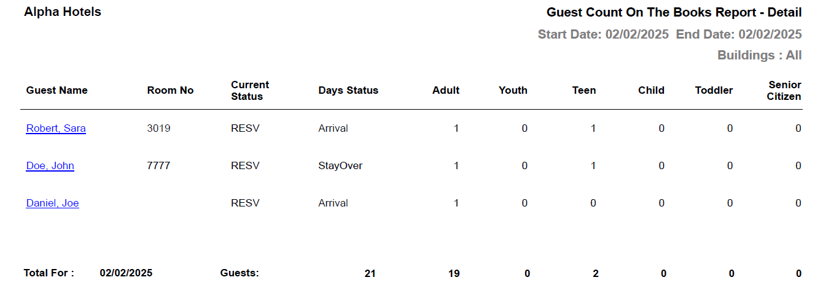The width and height of the screenshot is (823, 288).
Task: Open the Robert, Sara guest link
Action: pyautogui.click(x=56, y=129)
